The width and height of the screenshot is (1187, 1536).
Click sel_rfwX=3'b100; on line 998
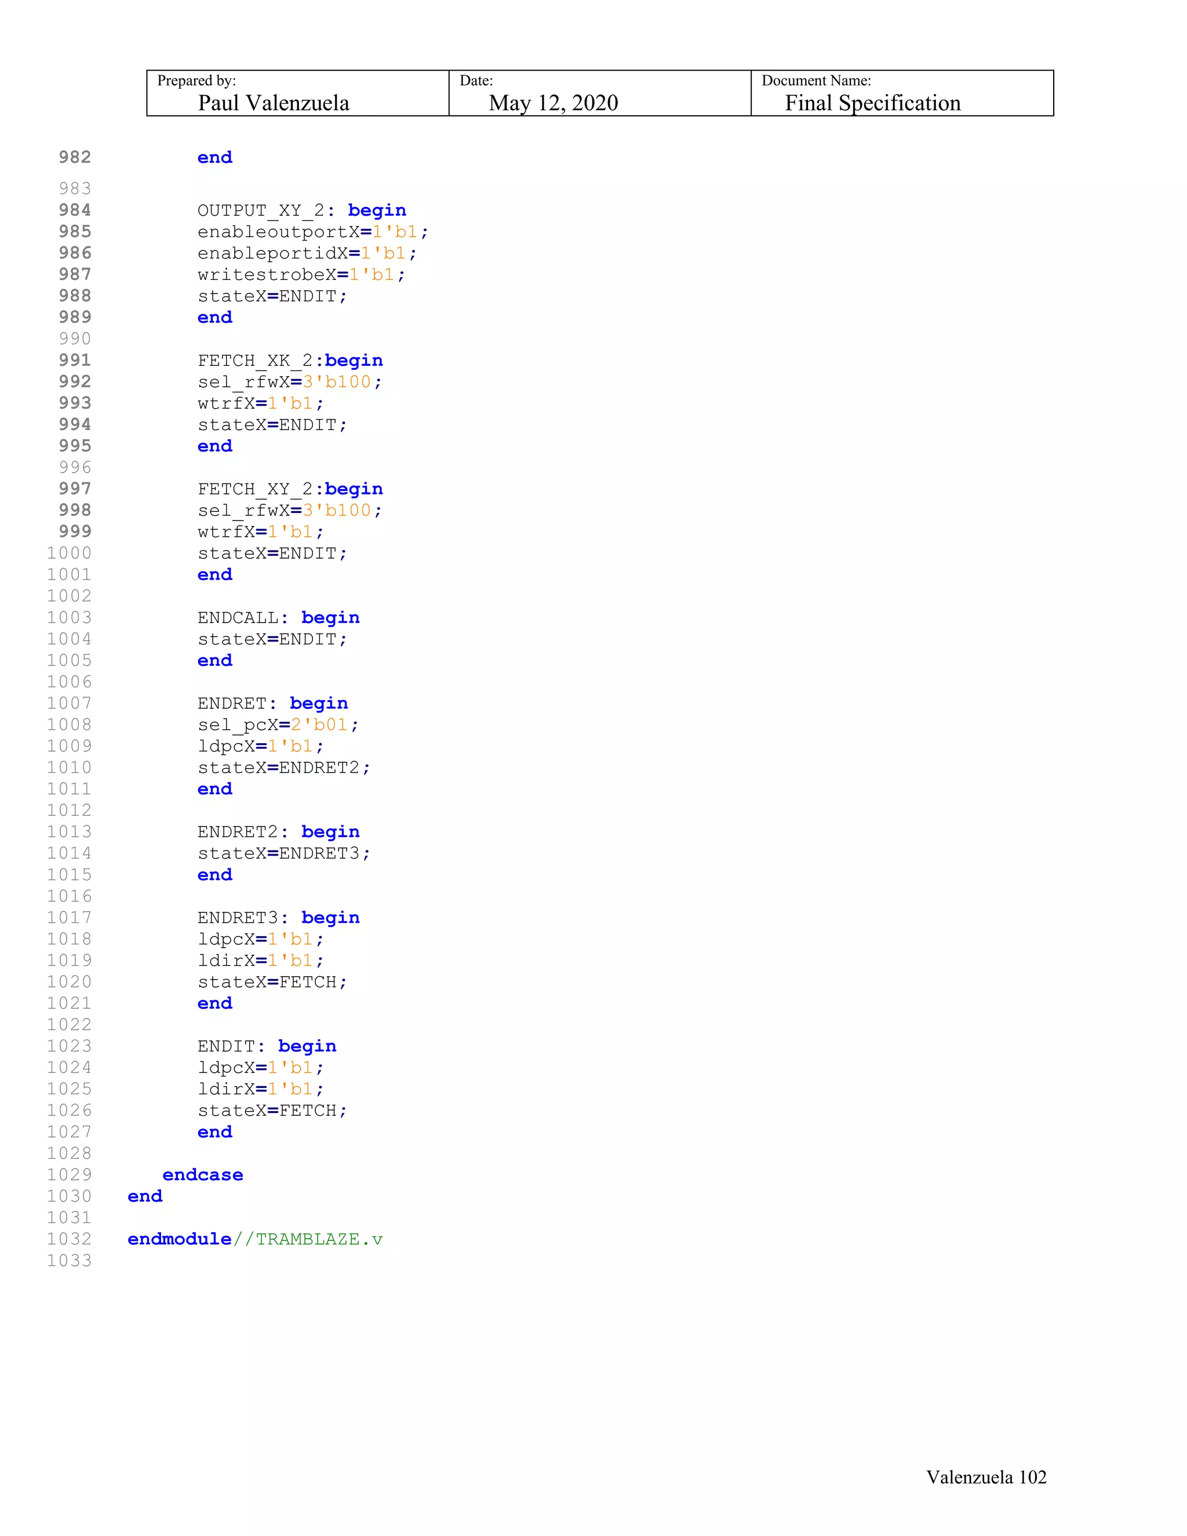coord(290,511)
